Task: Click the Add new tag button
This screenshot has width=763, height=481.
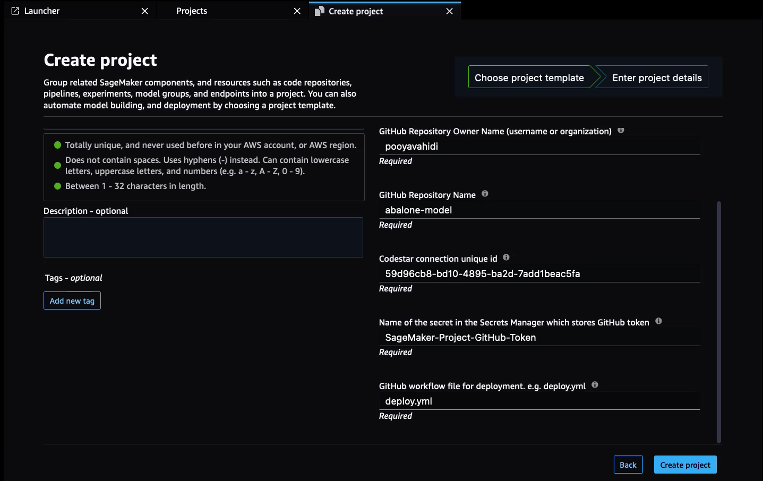Action: pyautogui.click(x=72, y=300)
